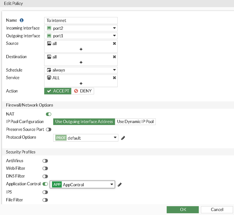Add a new Source with plus icon
Viewport: 234px width, 215px height.
81,49
